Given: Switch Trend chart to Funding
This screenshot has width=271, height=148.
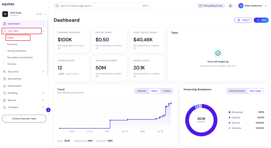Looking at the screenshot, I should coord(166,91).
